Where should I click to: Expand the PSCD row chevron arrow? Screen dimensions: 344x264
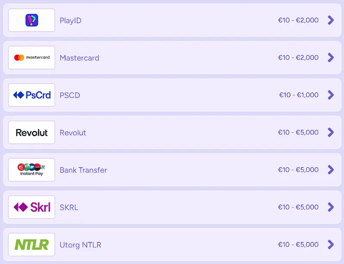point(330,95)
